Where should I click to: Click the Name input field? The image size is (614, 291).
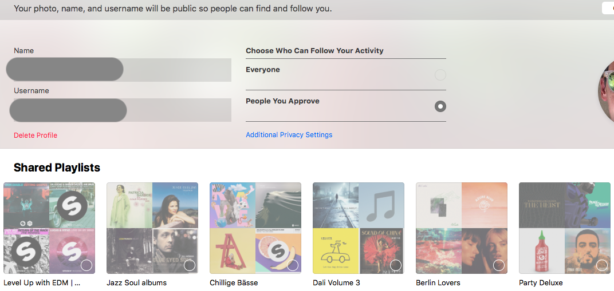[123, 70]
